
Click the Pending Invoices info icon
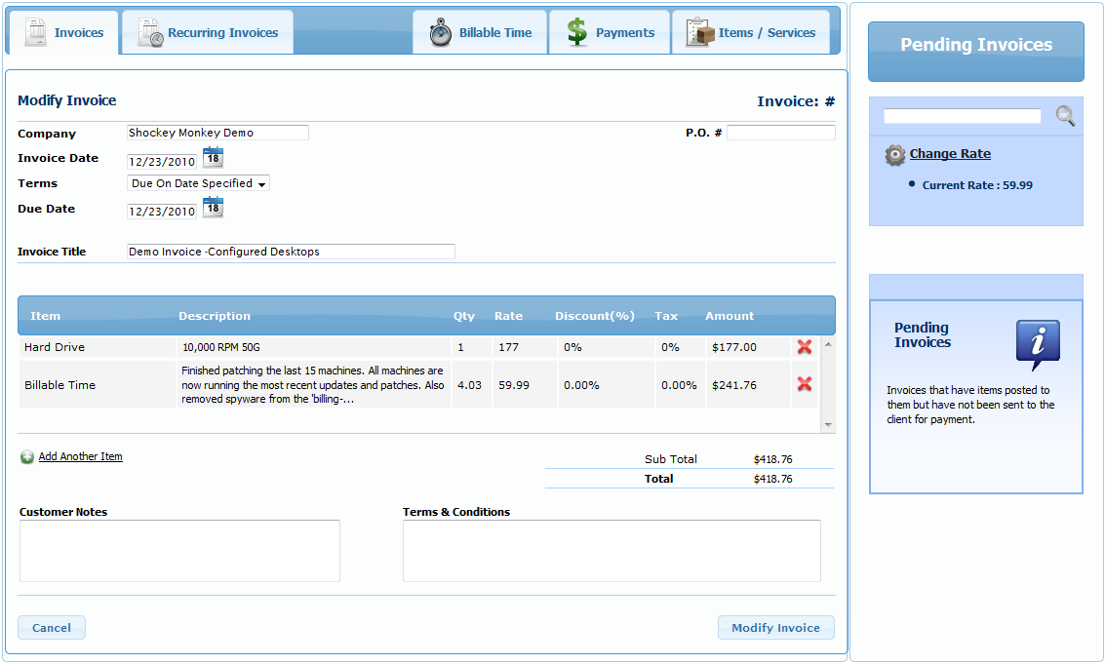1037,343
